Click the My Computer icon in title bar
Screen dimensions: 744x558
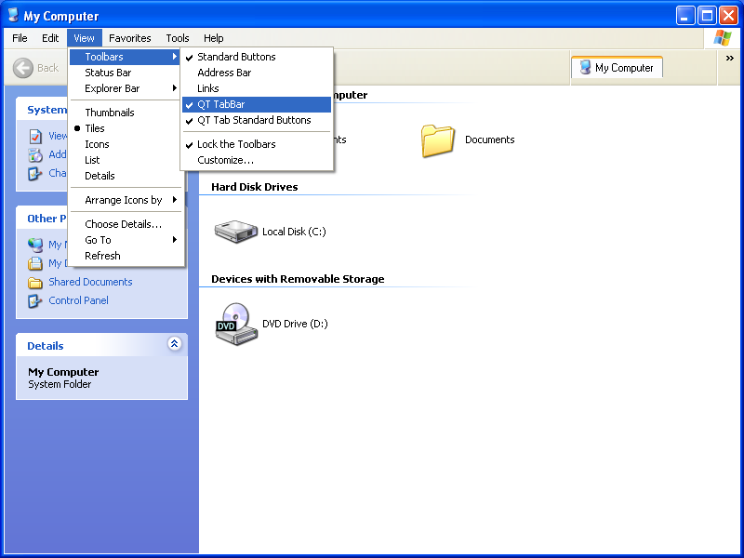(x=12, y=16)
